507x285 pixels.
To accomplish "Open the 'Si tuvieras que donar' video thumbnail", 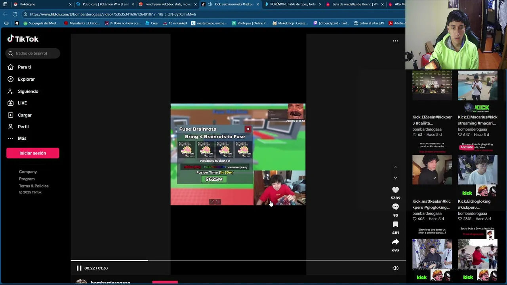I will tap(432, 253).
